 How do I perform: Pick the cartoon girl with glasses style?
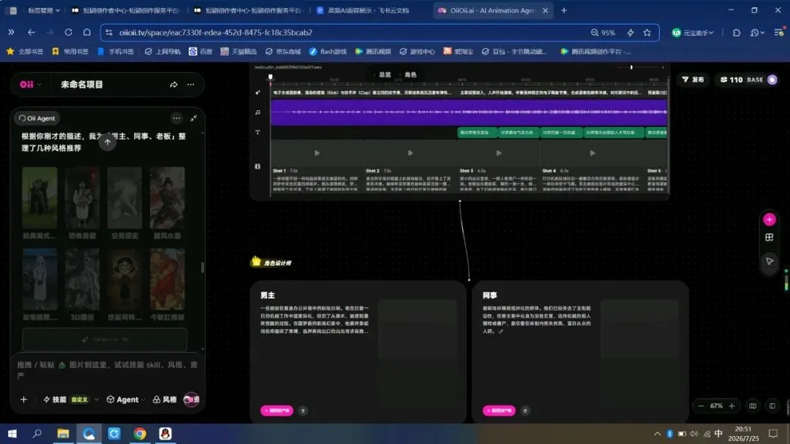click(124, 279)
